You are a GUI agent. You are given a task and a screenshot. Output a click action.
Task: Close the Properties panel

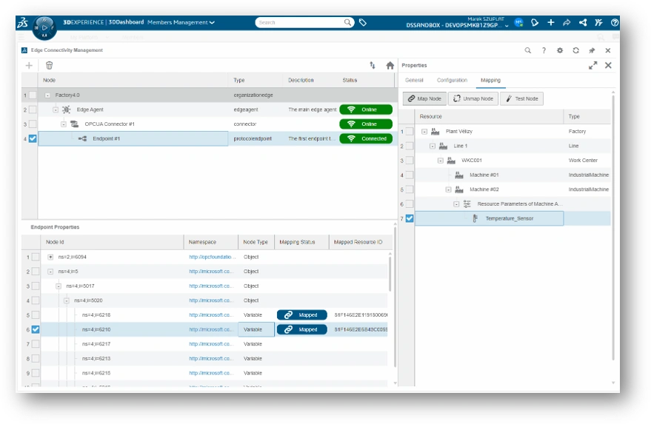point(608,65)
